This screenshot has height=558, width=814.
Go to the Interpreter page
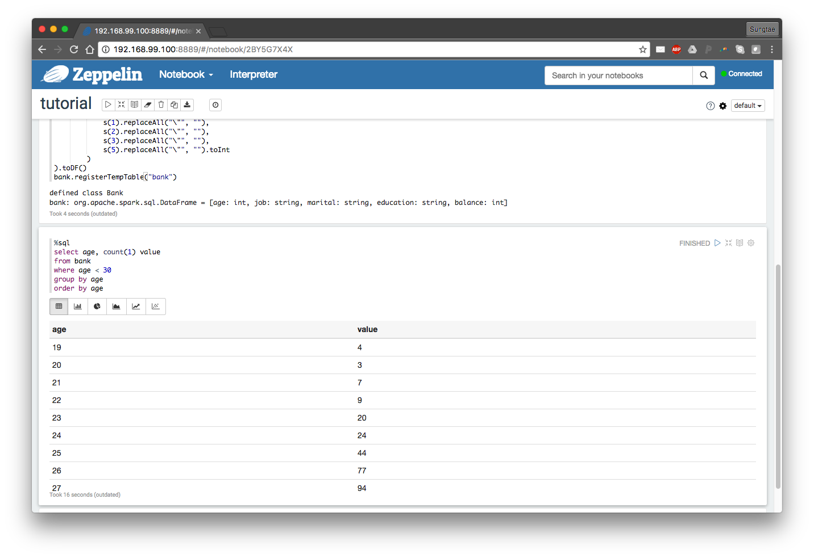point(253,74)
